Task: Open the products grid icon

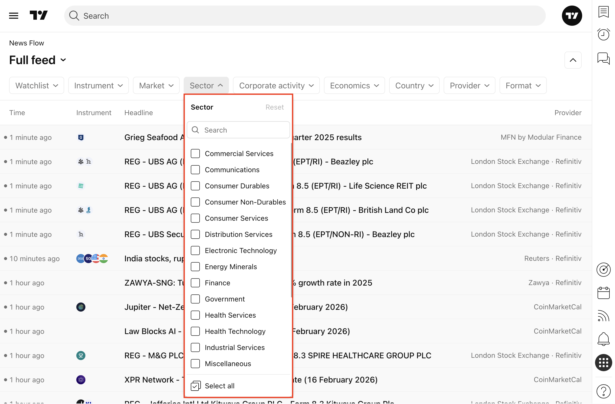Action: pyautogui.click(x=603, y=363)
